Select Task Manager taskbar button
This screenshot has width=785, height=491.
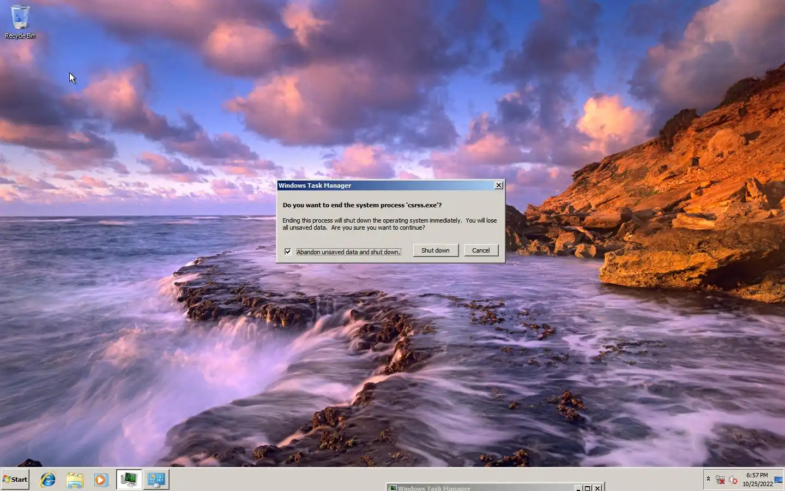click(129, 480)
